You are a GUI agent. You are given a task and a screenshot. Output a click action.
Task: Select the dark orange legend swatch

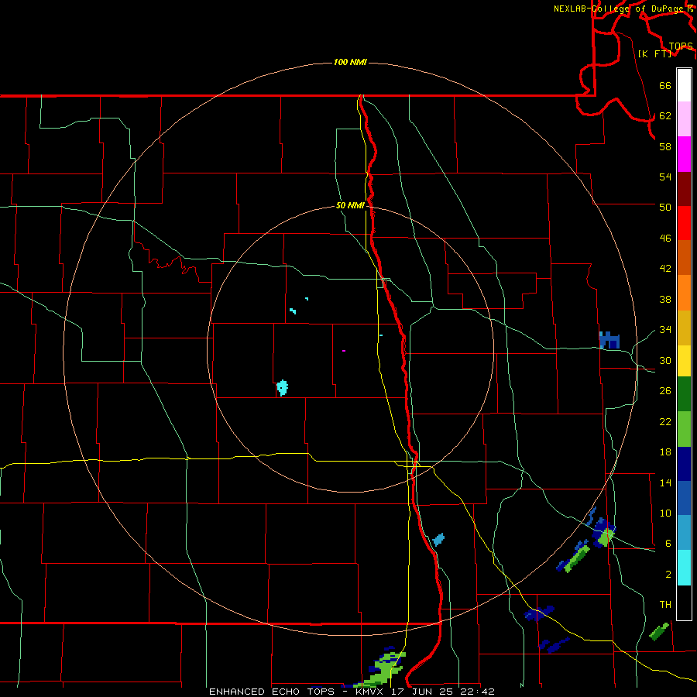684,258
